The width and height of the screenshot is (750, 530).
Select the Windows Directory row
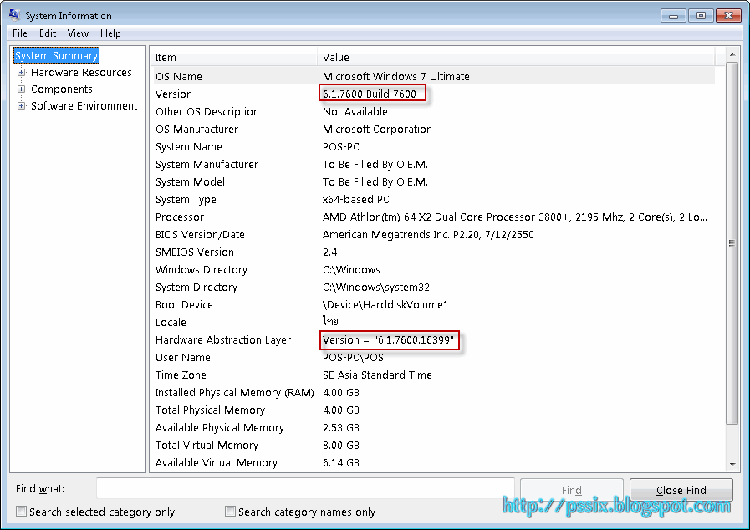433,270
